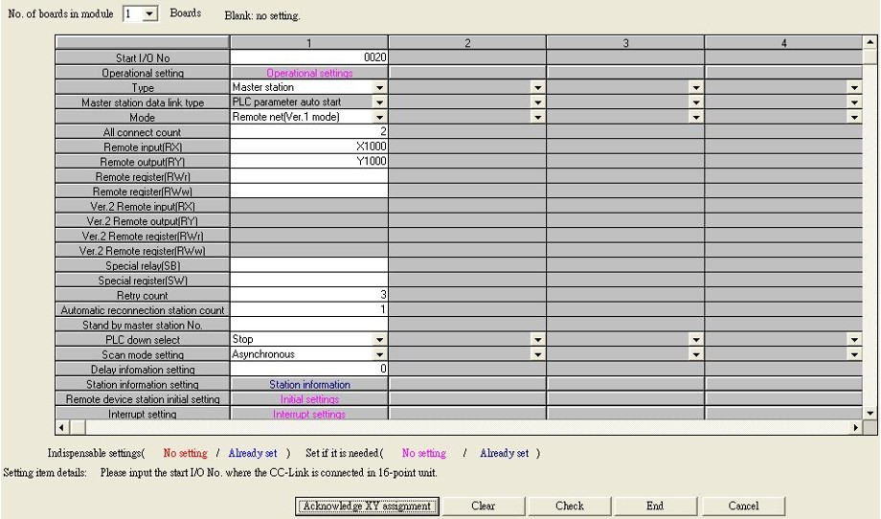Screen dimensions: 881x519
Task: Click the horizontal scrollbar right arrow
Action: tap(856, 427)
